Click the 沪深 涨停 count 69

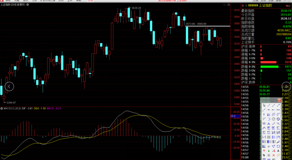[x=289, y=47]
